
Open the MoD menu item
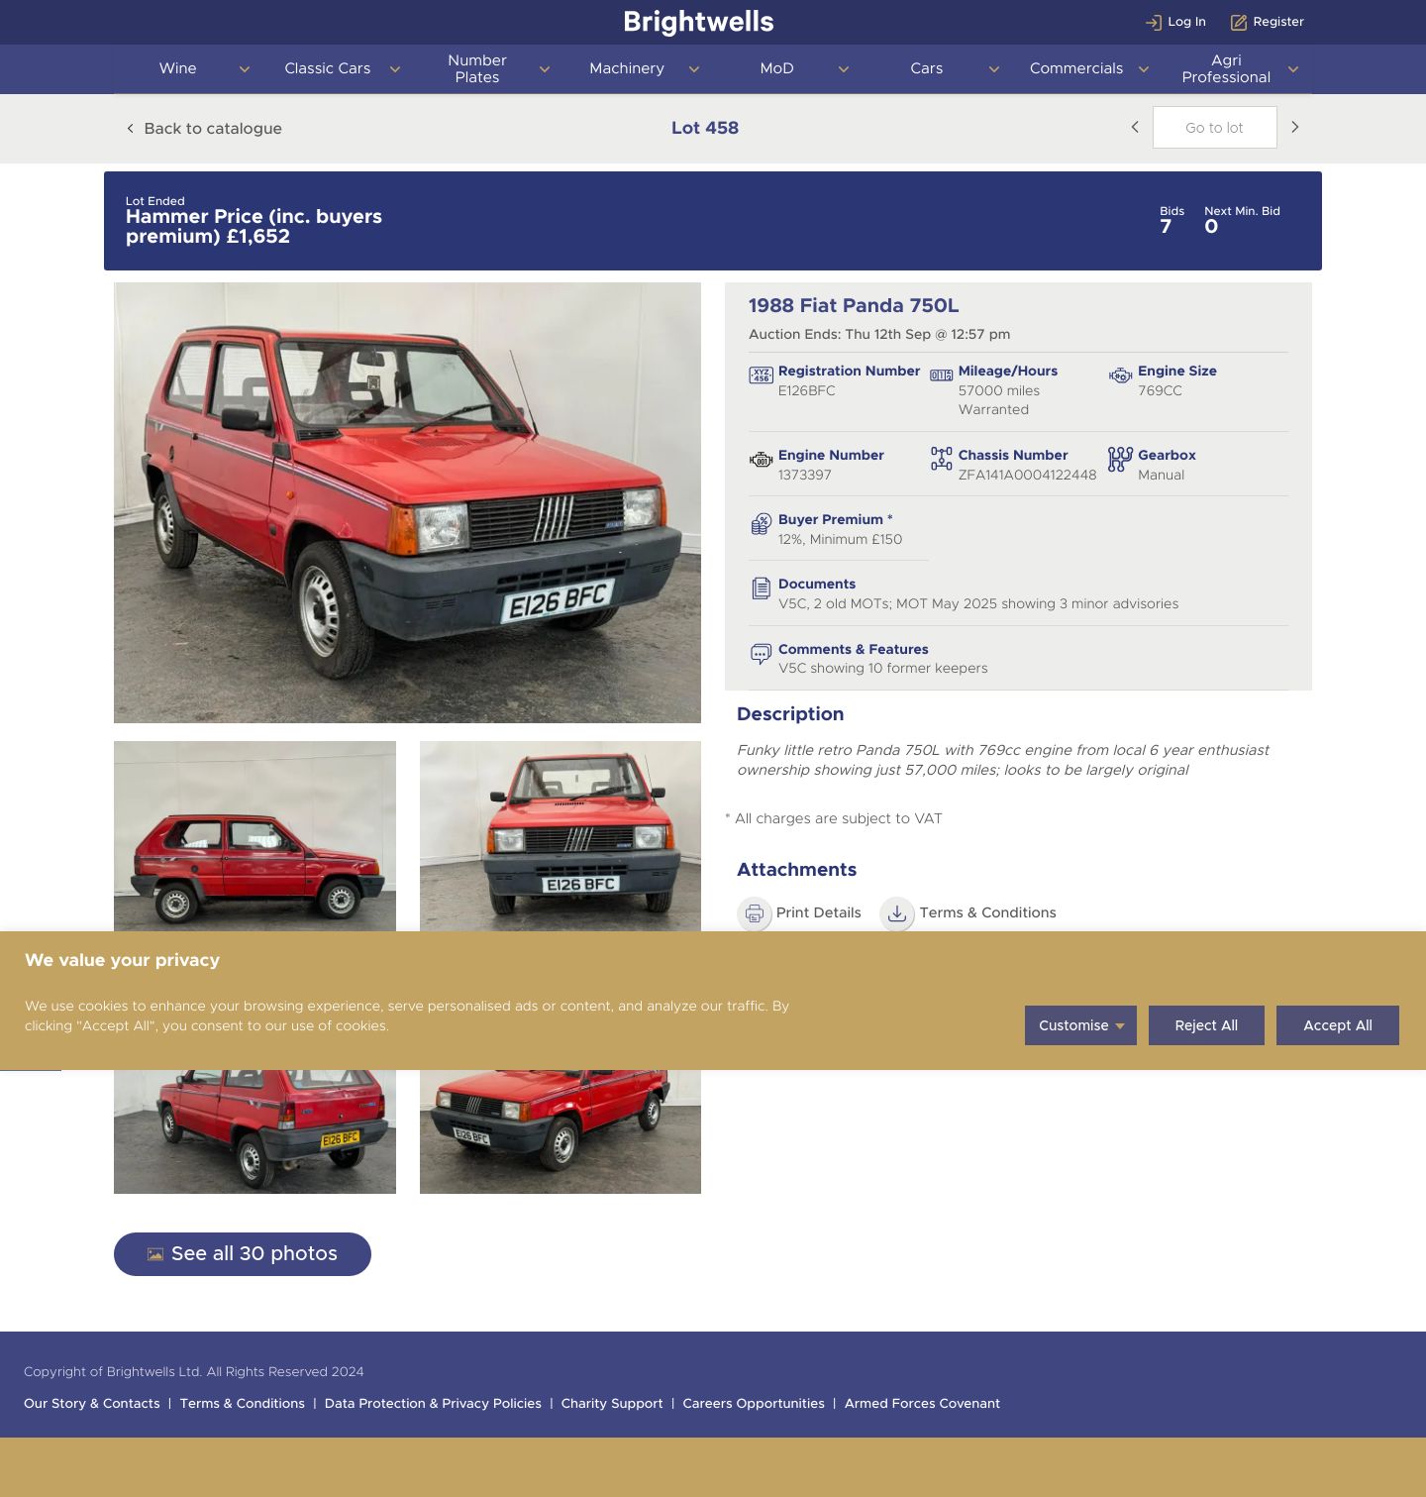777,68
